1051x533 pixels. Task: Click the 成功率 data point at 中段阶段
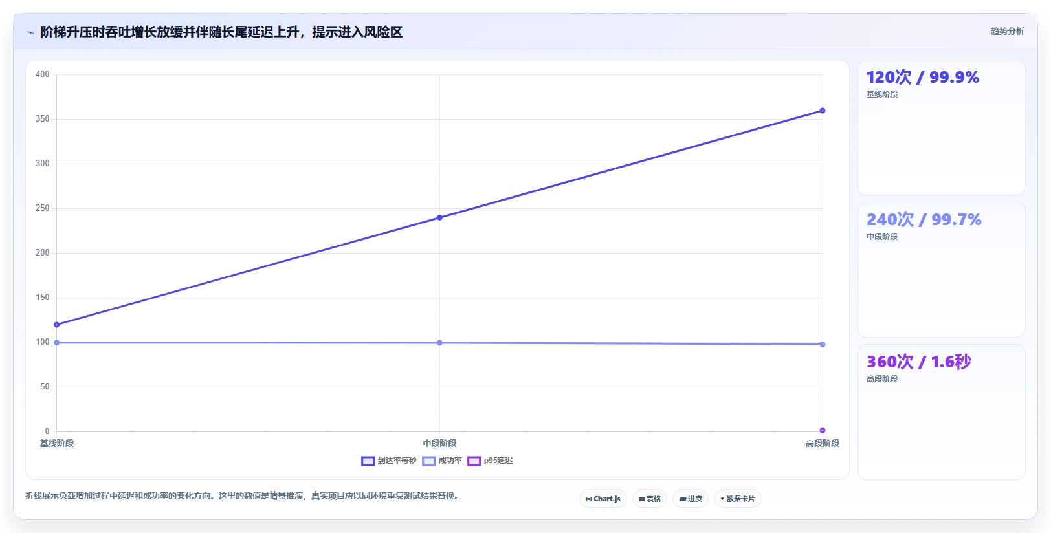pos(439,343)
